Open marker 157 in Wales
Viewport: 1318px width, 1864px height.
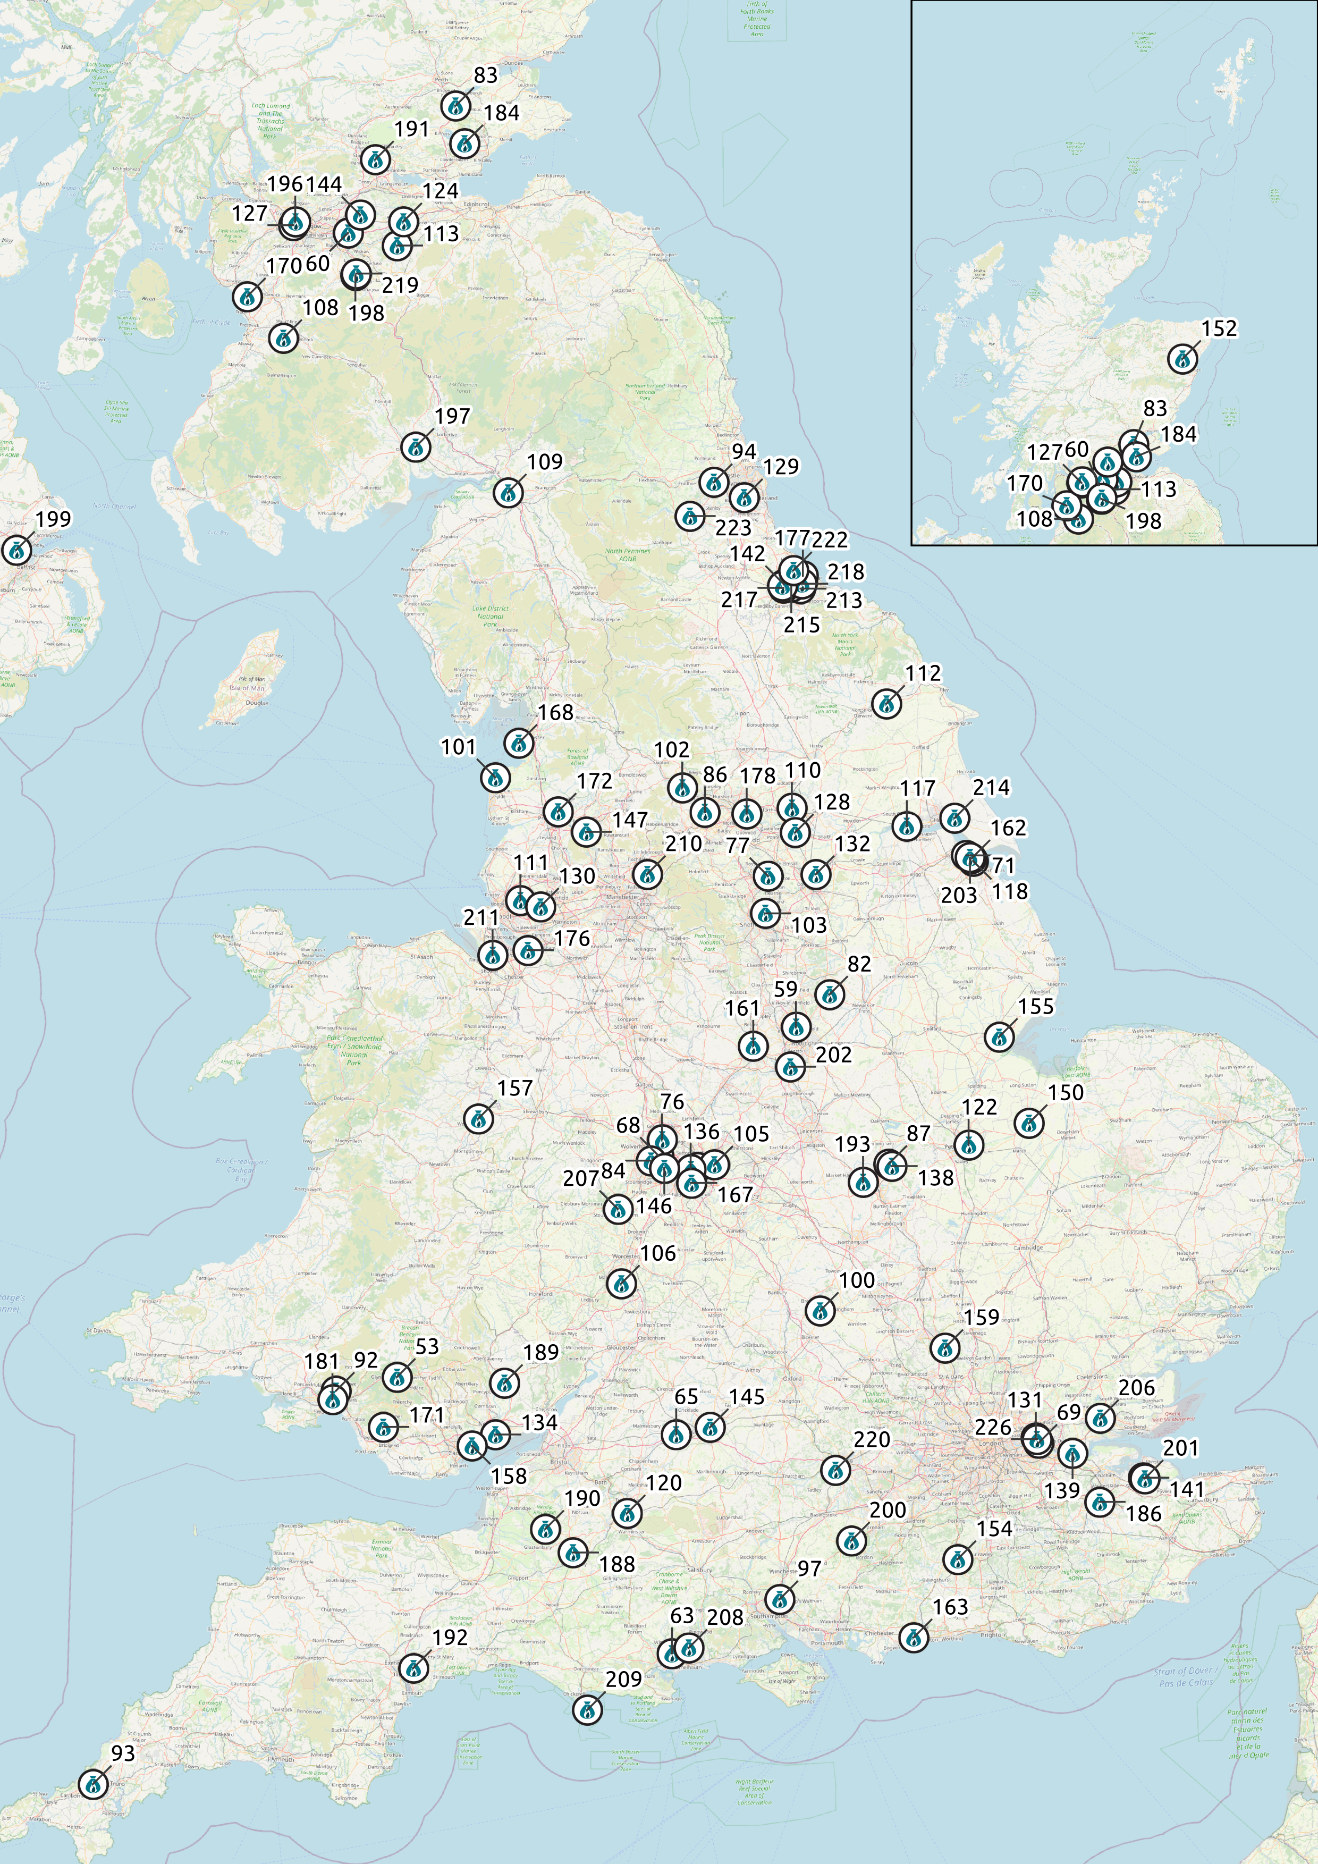tap(478, 1119)
